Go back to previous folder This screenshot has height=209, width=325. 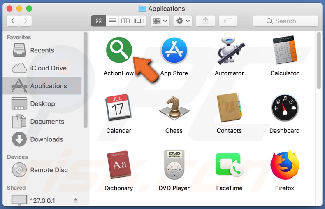[13, 21]
